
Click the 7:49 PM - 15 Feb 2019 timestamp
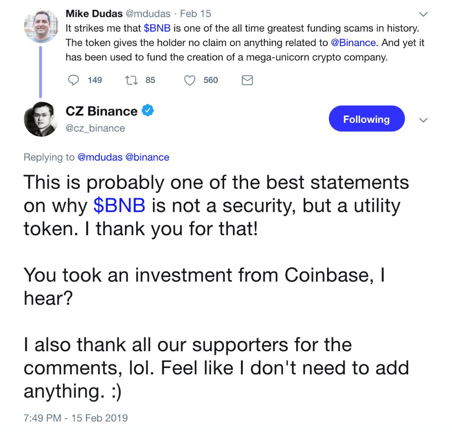pos(75,418)
